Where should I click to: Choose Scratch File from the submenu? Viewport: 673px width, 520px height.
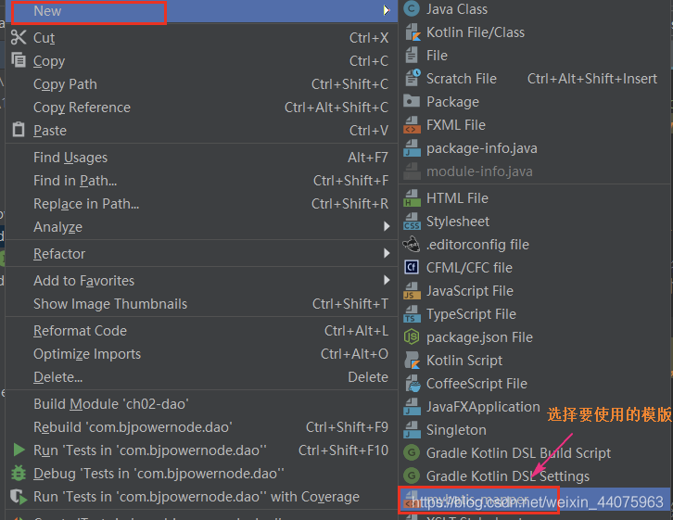(x=534, y=79)
